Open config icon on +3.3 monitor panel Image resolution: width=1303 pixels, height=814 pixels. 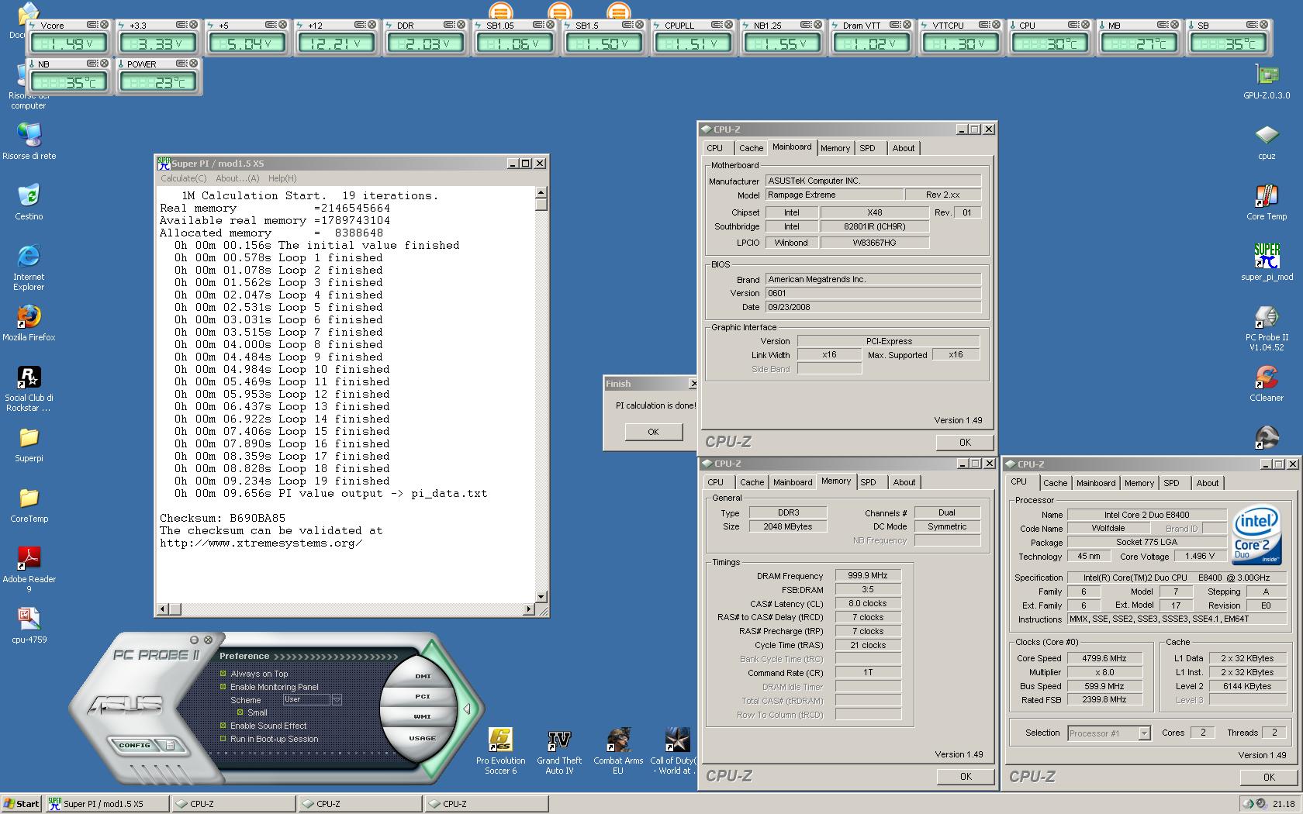183,25
